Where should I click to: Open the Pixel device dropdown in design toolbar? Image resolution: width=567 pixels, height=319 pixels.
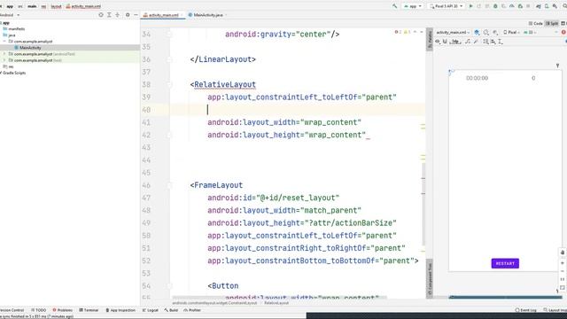(511, 33)
